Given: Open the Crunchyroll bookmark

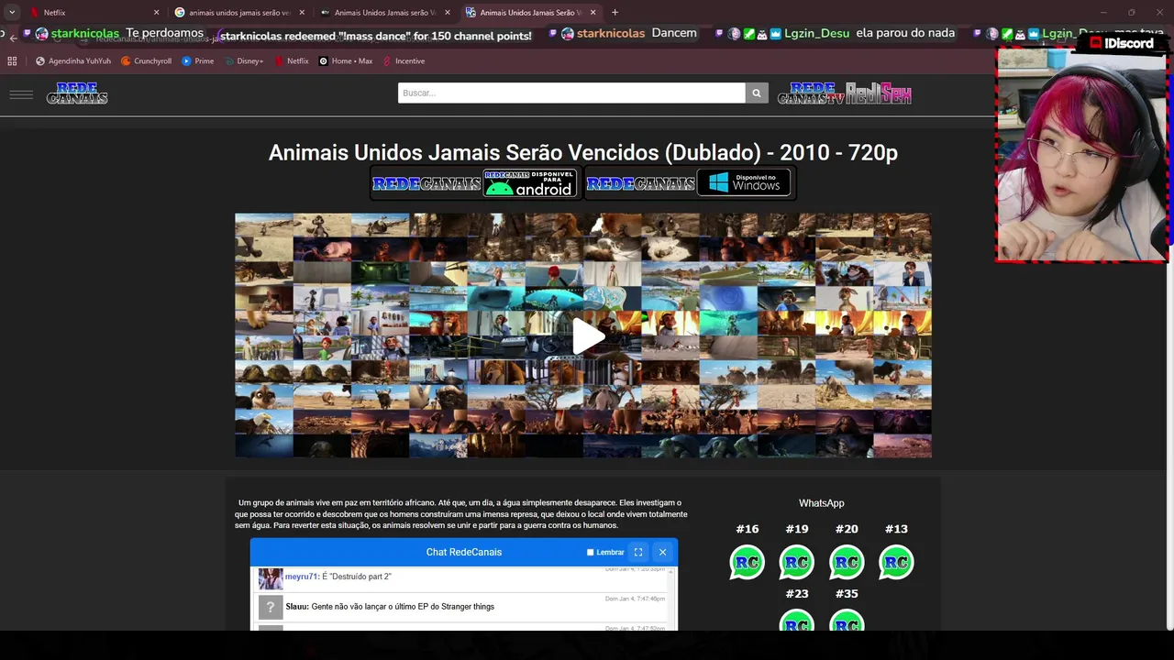Looking at the screenshot, I should [146, 61].
